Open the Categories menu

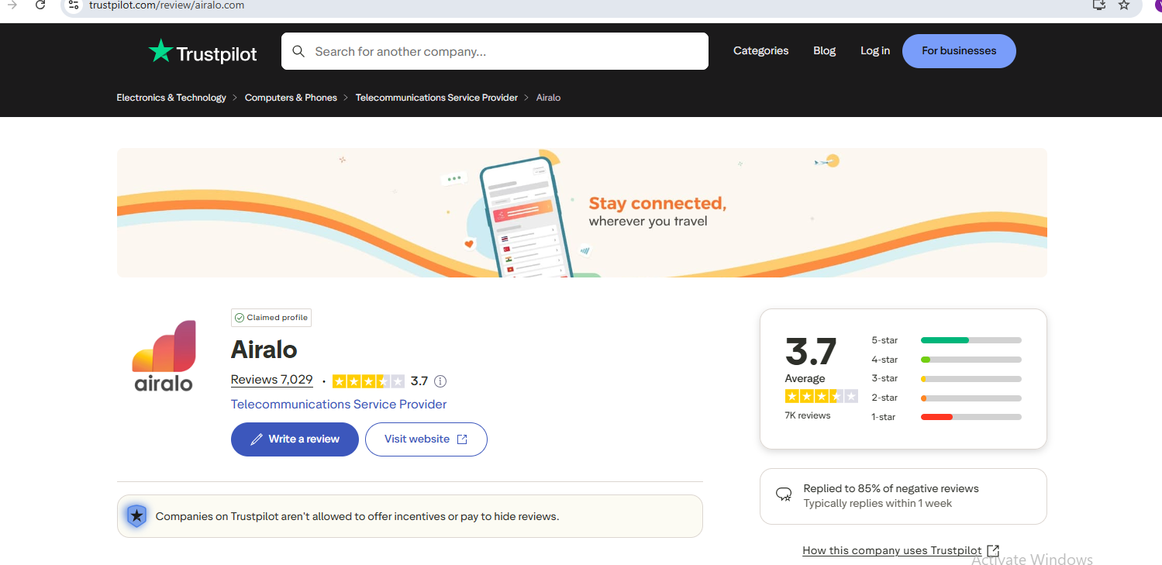(x=760, y=51)
